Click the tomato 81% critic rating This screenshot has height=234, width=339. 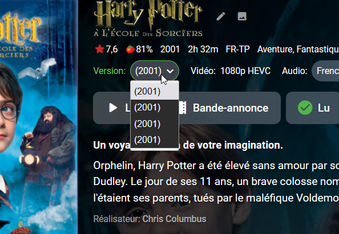pos(139,50)
